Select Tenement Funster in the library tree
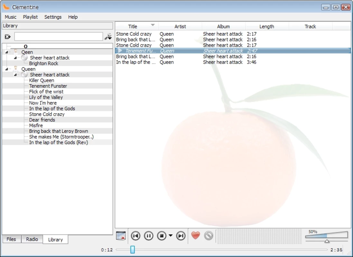Screen dimensions: 353x257 pyautogui.click(x=48, y=86)
